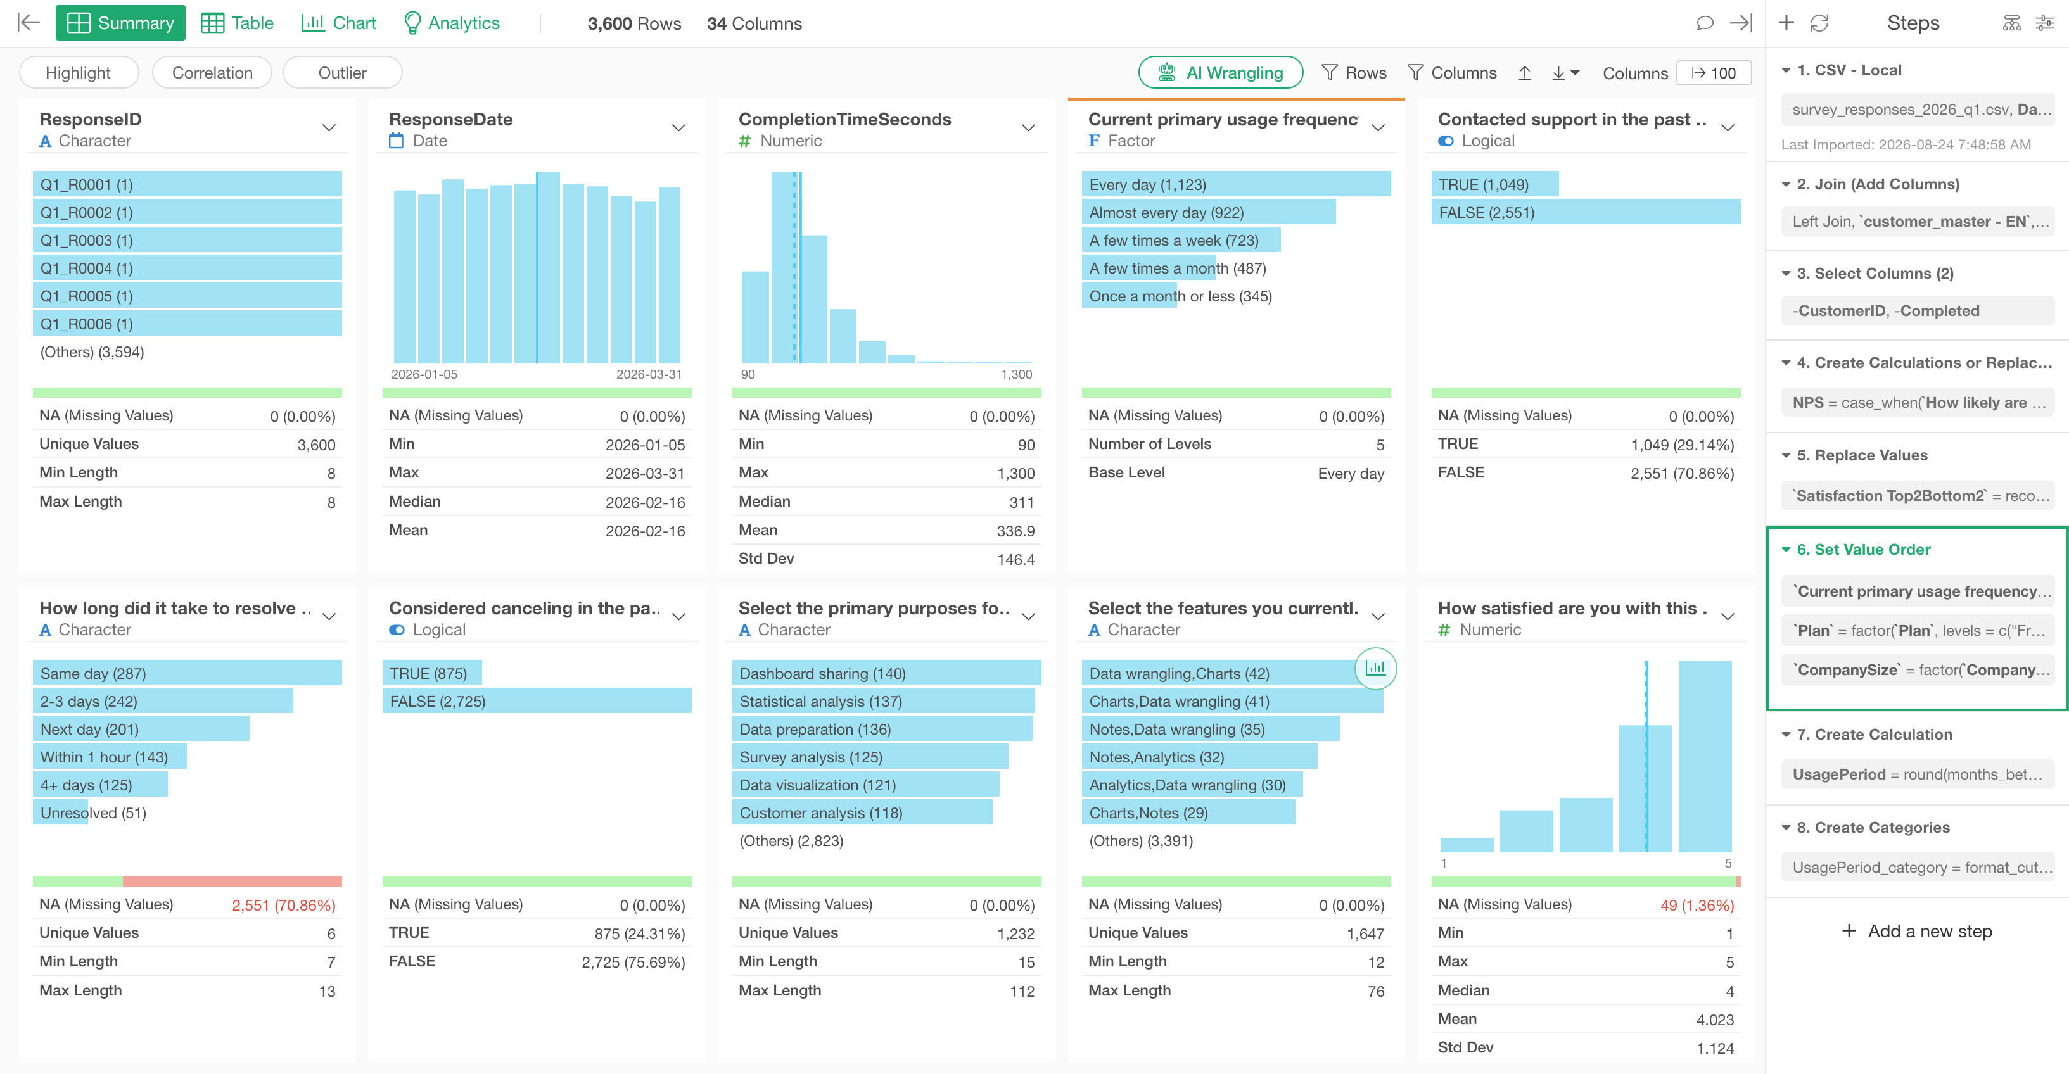The image size is (2069, 1074).
Task: Open the Current primary usage frequency menu
Action: [x=1378, y=128]
